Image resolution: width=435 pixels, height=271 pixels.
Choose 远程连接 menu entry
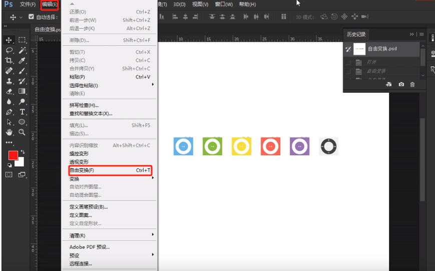110,263
